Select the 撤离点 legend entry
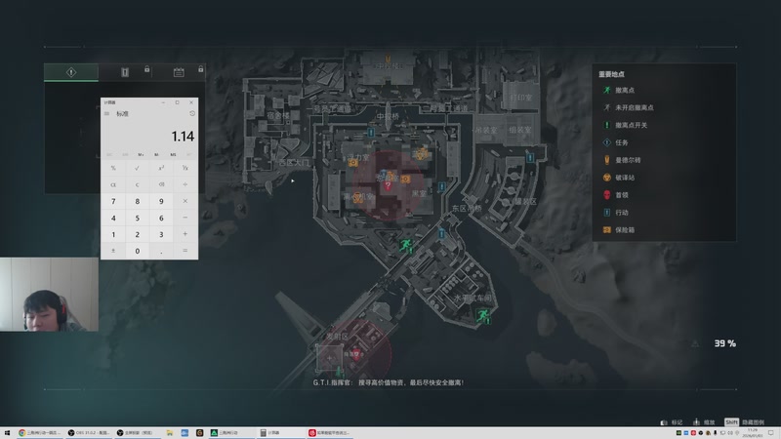The width and height of the screenshot is (781, 439). tap(620, 90)
